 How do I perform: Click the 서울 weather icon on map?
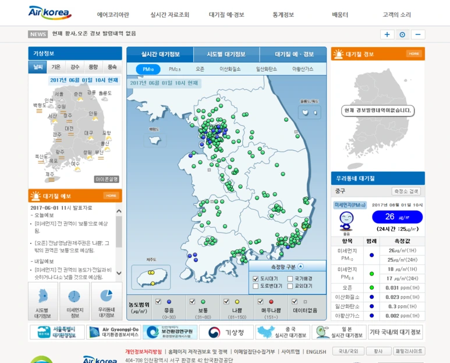point(61,100)
